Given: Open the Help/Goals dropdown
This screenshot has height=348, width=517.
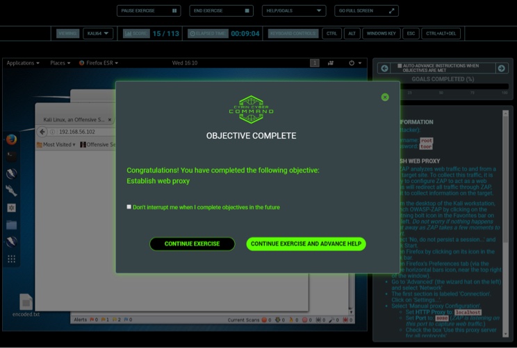Looking at the screenshot, I should click(x=294, y=10).
